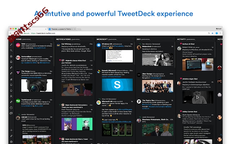Play the Xbox Game Pass video

tap(117, 130)
